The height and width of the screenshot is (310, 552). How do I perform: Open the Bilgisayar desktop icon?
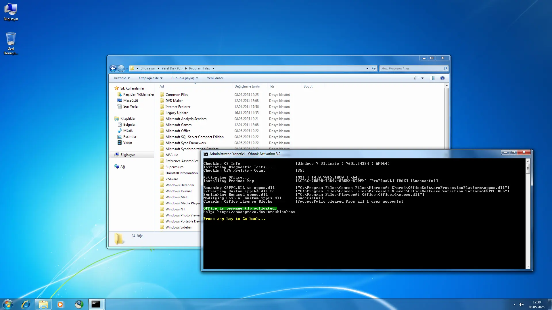click(x=11, y=12)
